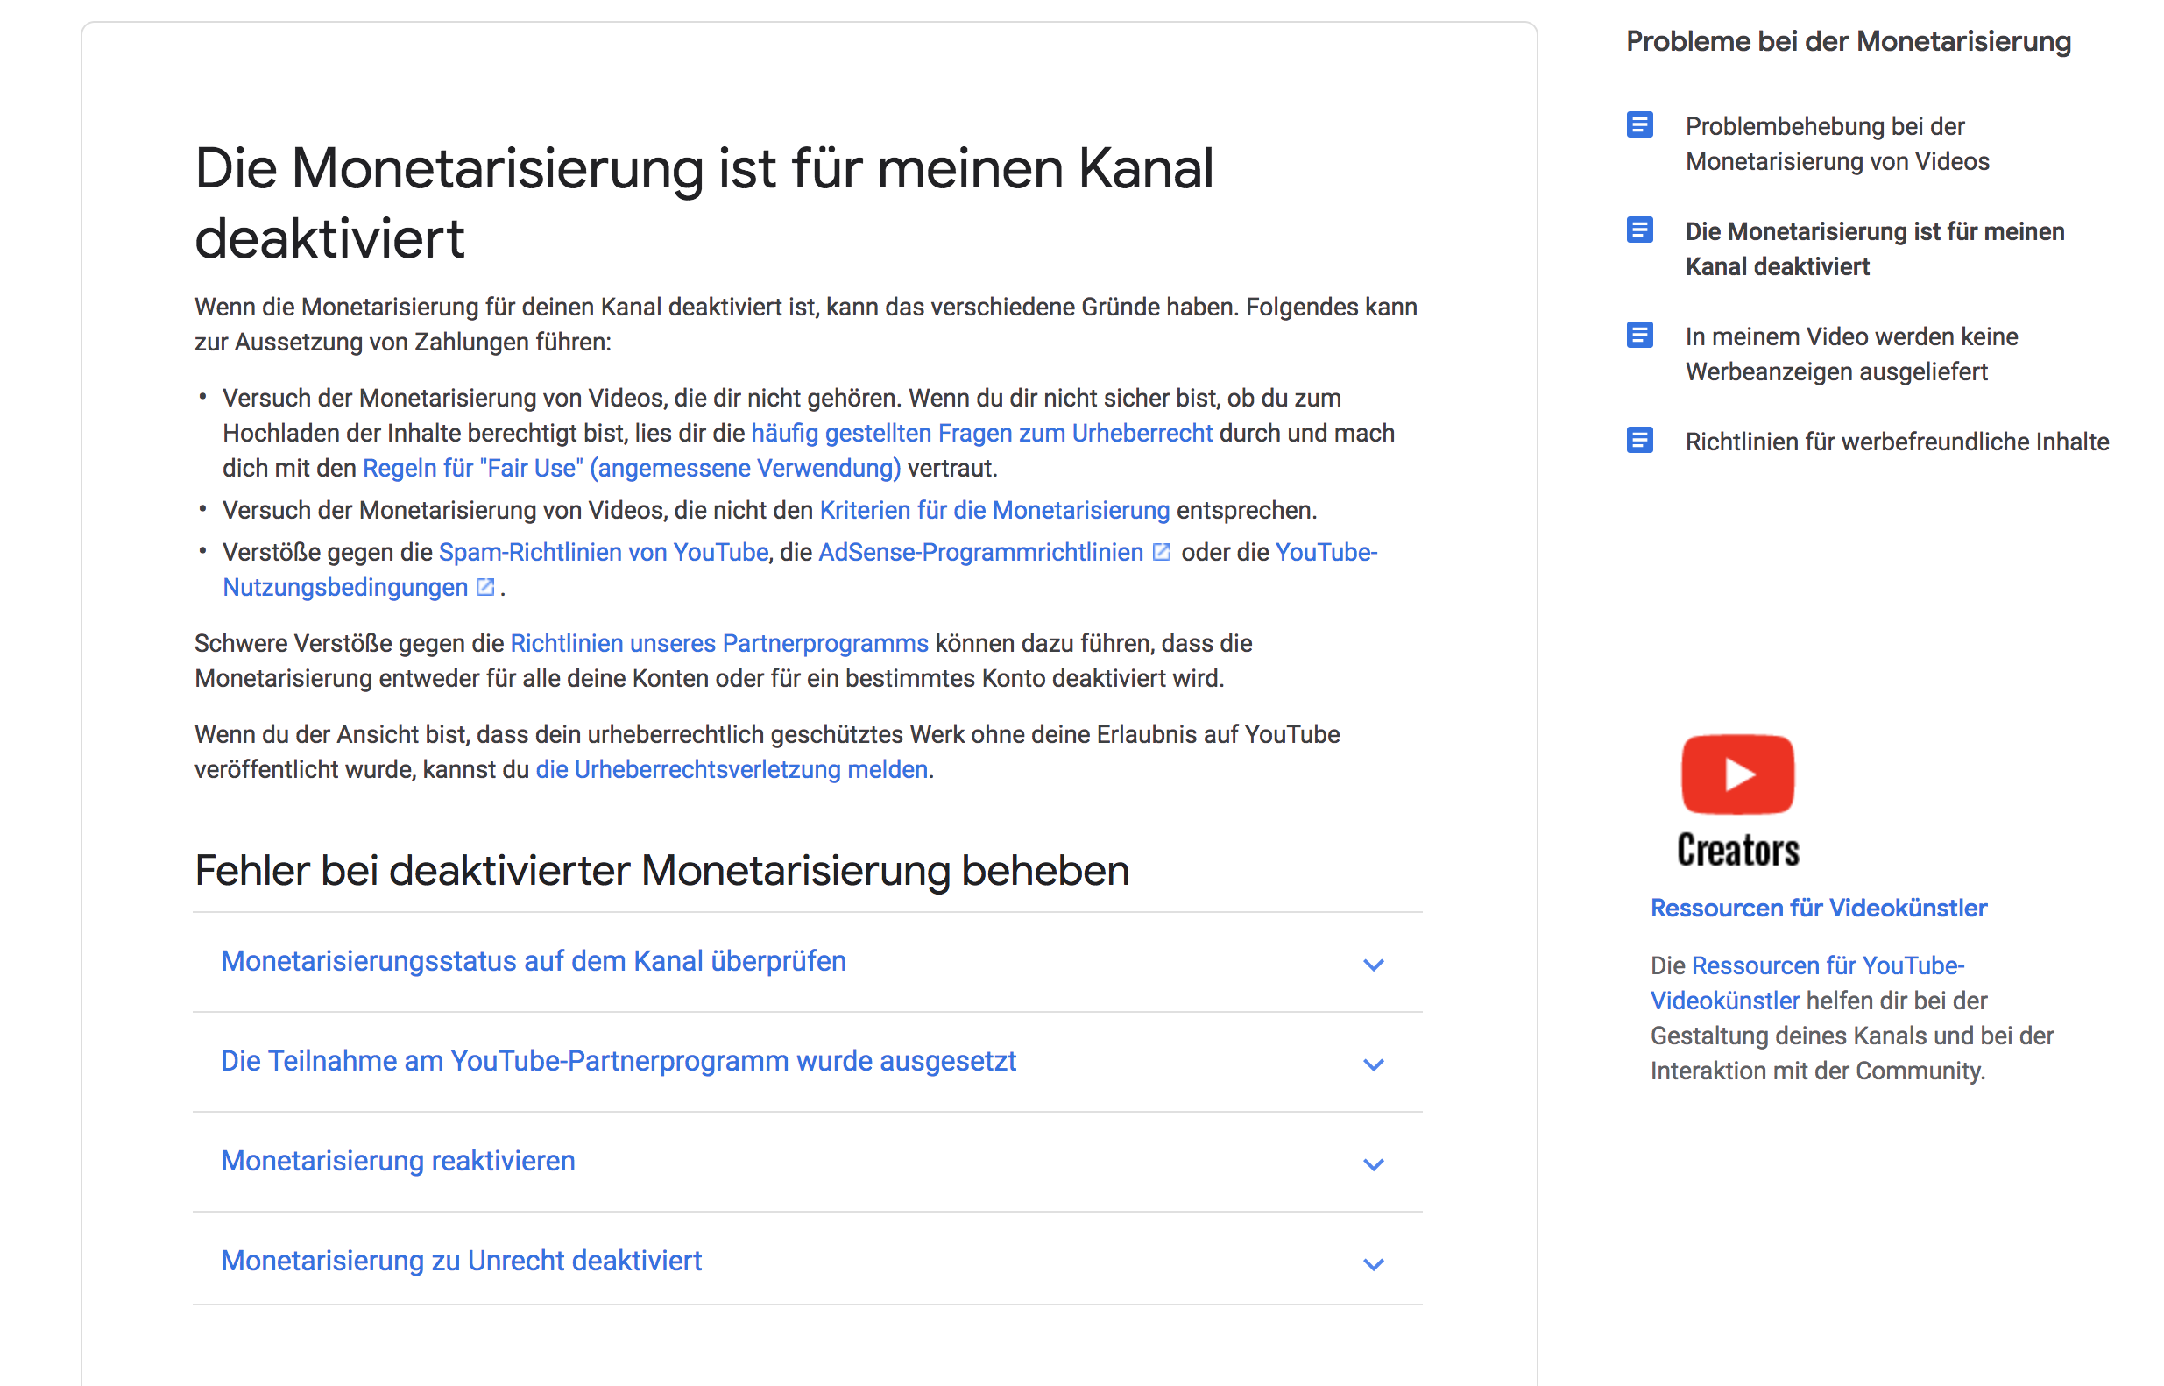This screenshot has width=2164, height=1386.
Task: Open sidebar item Richtlinien für werbefreundliche Inhalte
Action: point(1896,442)
